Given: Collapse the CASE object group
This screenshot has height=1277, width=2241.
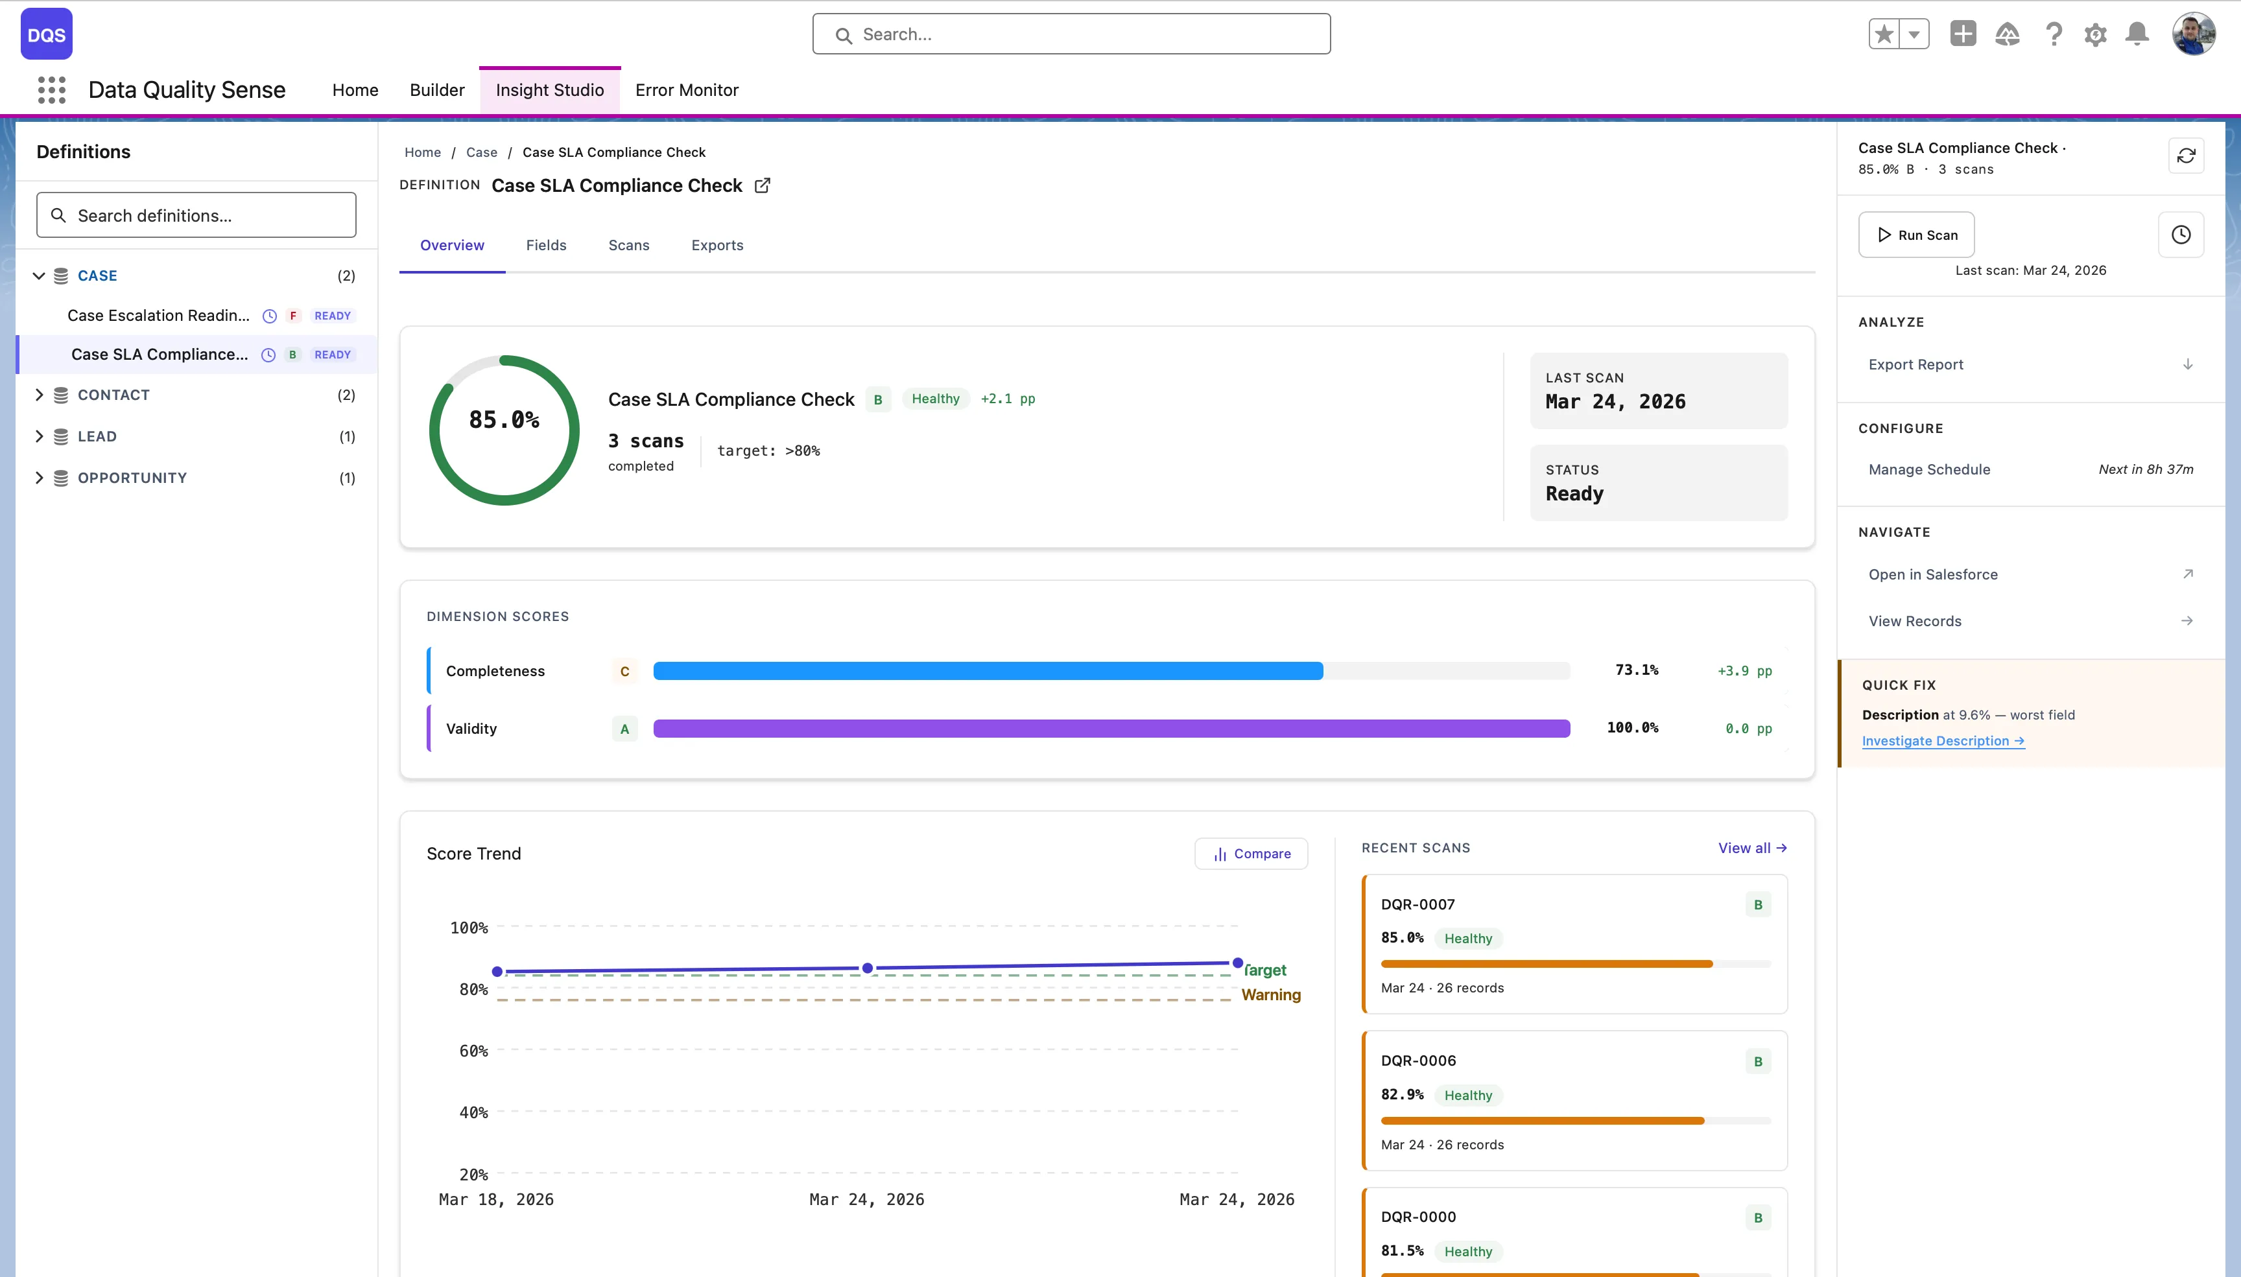Looking at the screenshot, I should tap(39, 274).
